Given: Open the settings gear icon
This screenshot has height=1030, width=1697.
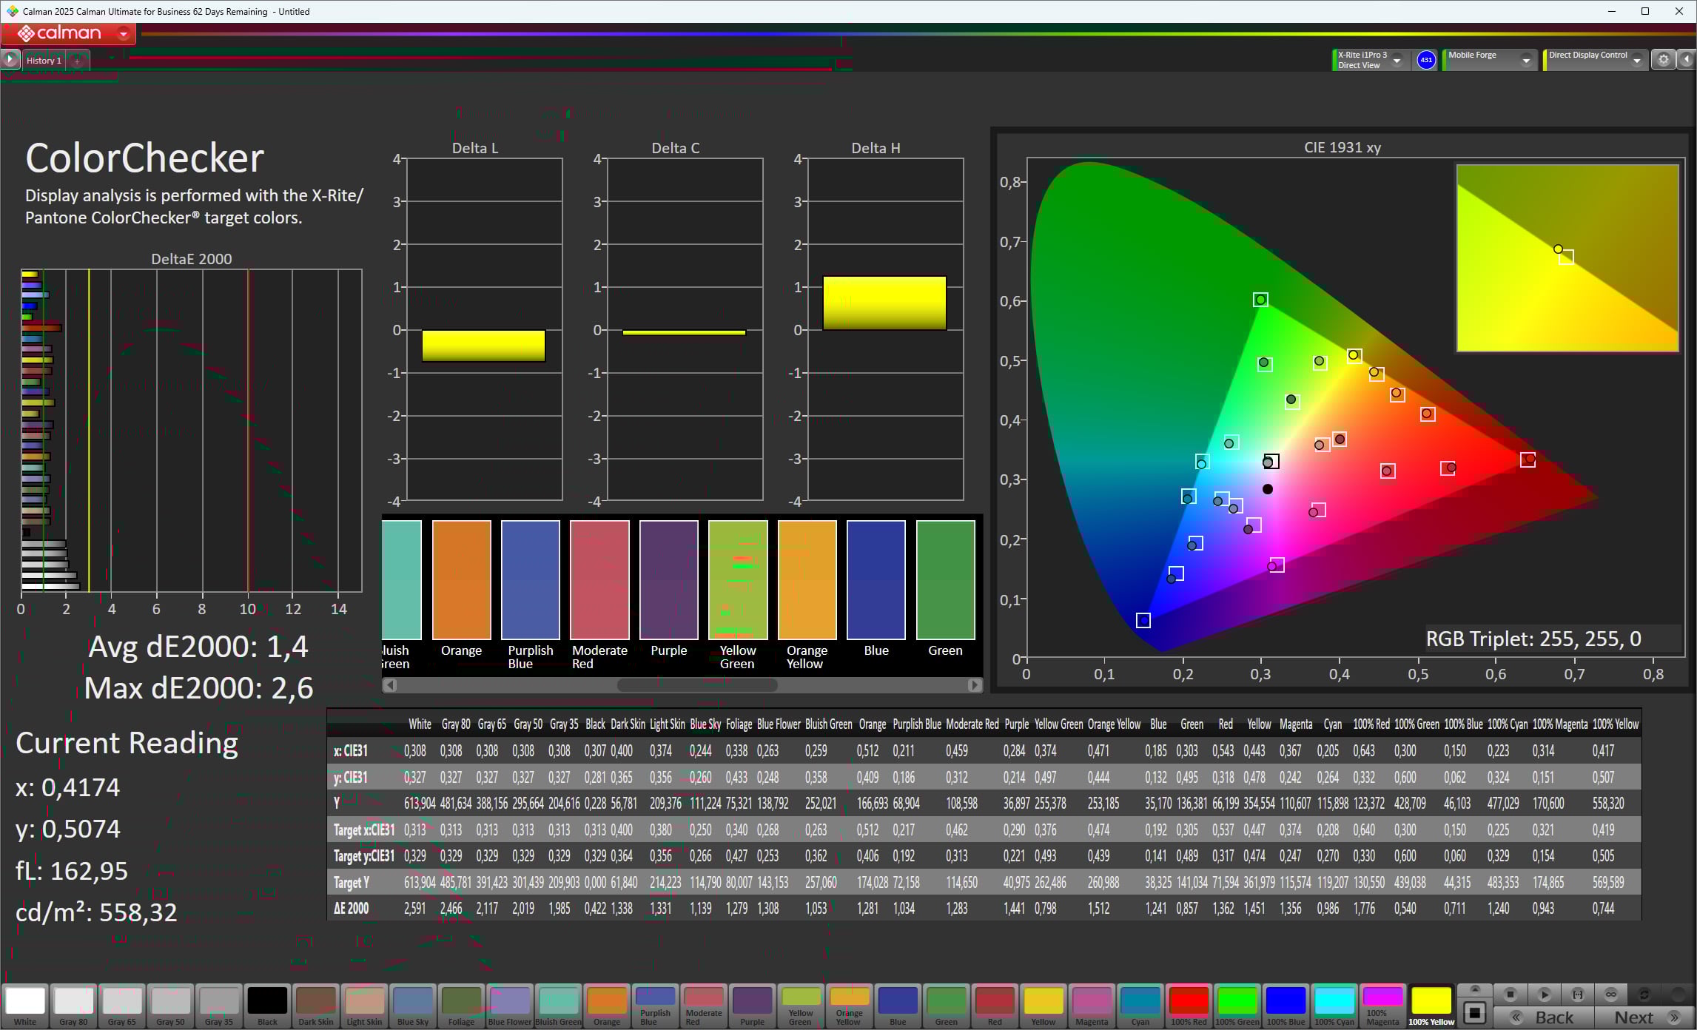Looking at the screenshot, I should [1663, 60].
